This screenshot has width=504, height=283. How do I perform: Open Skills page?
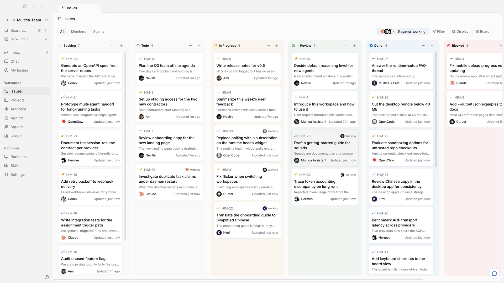26,166
